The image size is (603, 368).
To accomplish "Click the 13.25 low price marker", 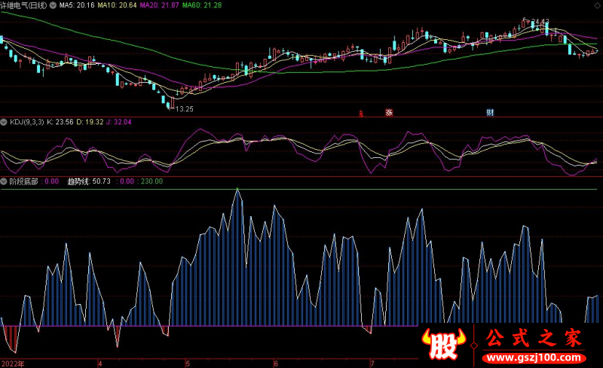I will coord(184,109).
